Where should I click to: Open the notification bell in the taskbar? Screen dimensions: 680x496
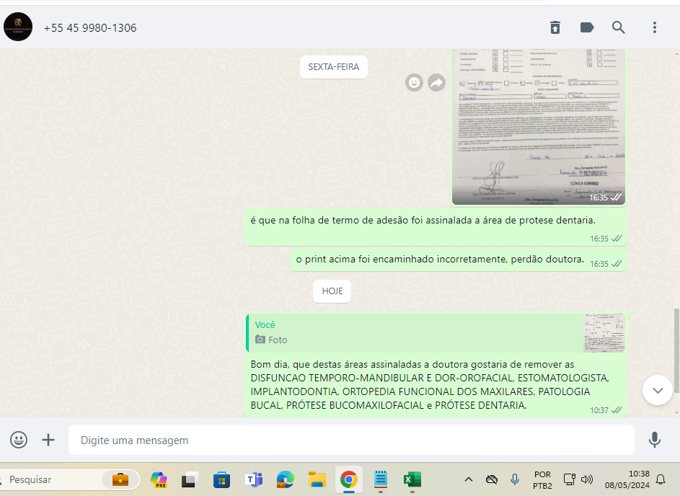661,479
